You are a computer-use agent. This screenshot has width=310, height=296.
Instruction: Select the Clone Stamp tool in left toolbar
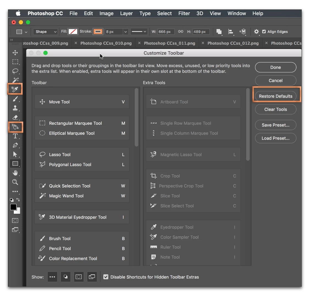tap(15, 108)
